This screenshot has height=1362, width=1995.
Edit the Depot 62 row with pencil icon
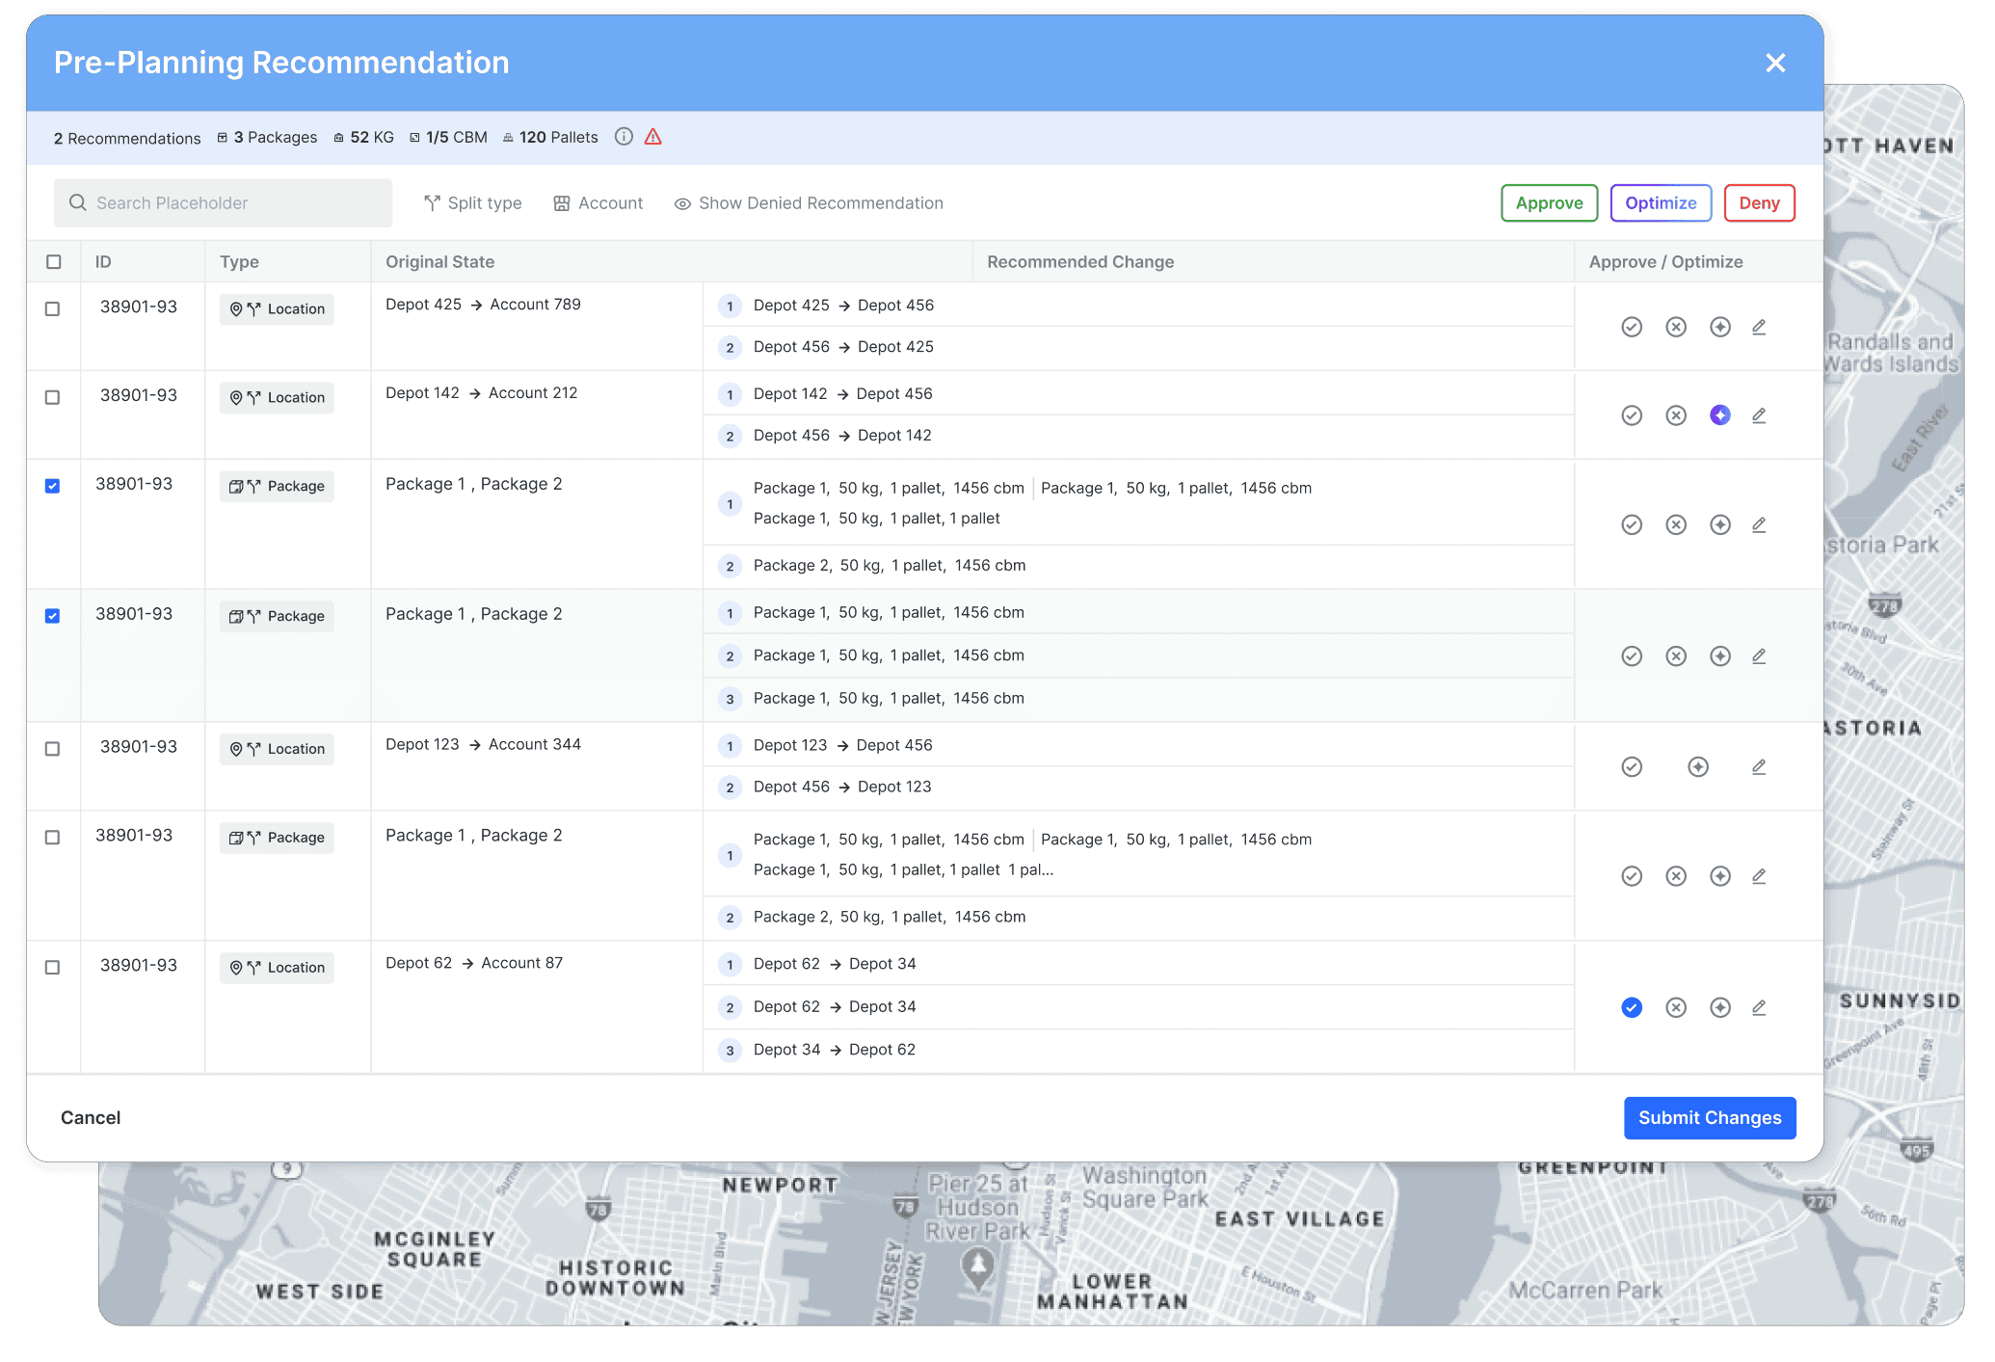click(x=1759, y=1007)
